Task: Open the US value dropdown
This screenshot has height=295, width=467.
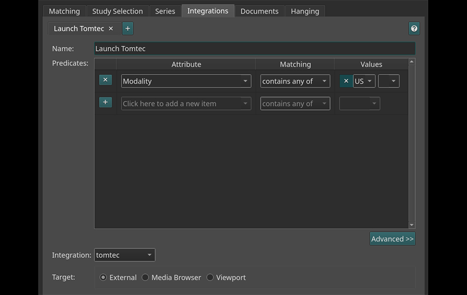Action: pyautogui.click(x=364, y=81)
